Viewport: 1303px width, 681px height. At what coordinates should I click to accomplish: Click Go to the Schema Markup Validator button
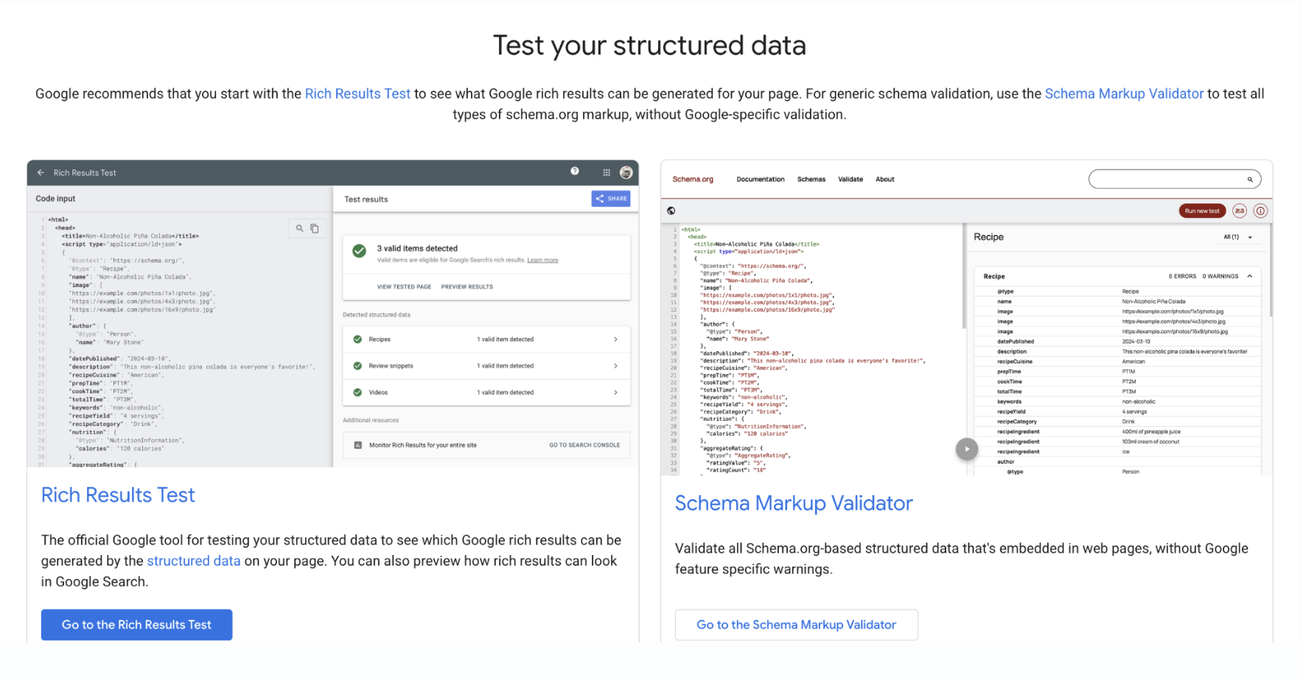click(x=797, y=625)
